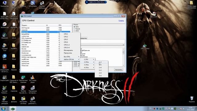197x111 pixels.
Task: Click the CPU Control taskbar button
Action: click(x=13, y=109)
